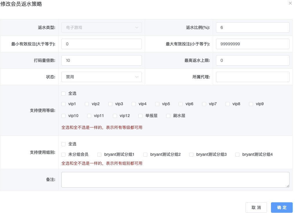Select the 未分组会员 checkbox

63,155
